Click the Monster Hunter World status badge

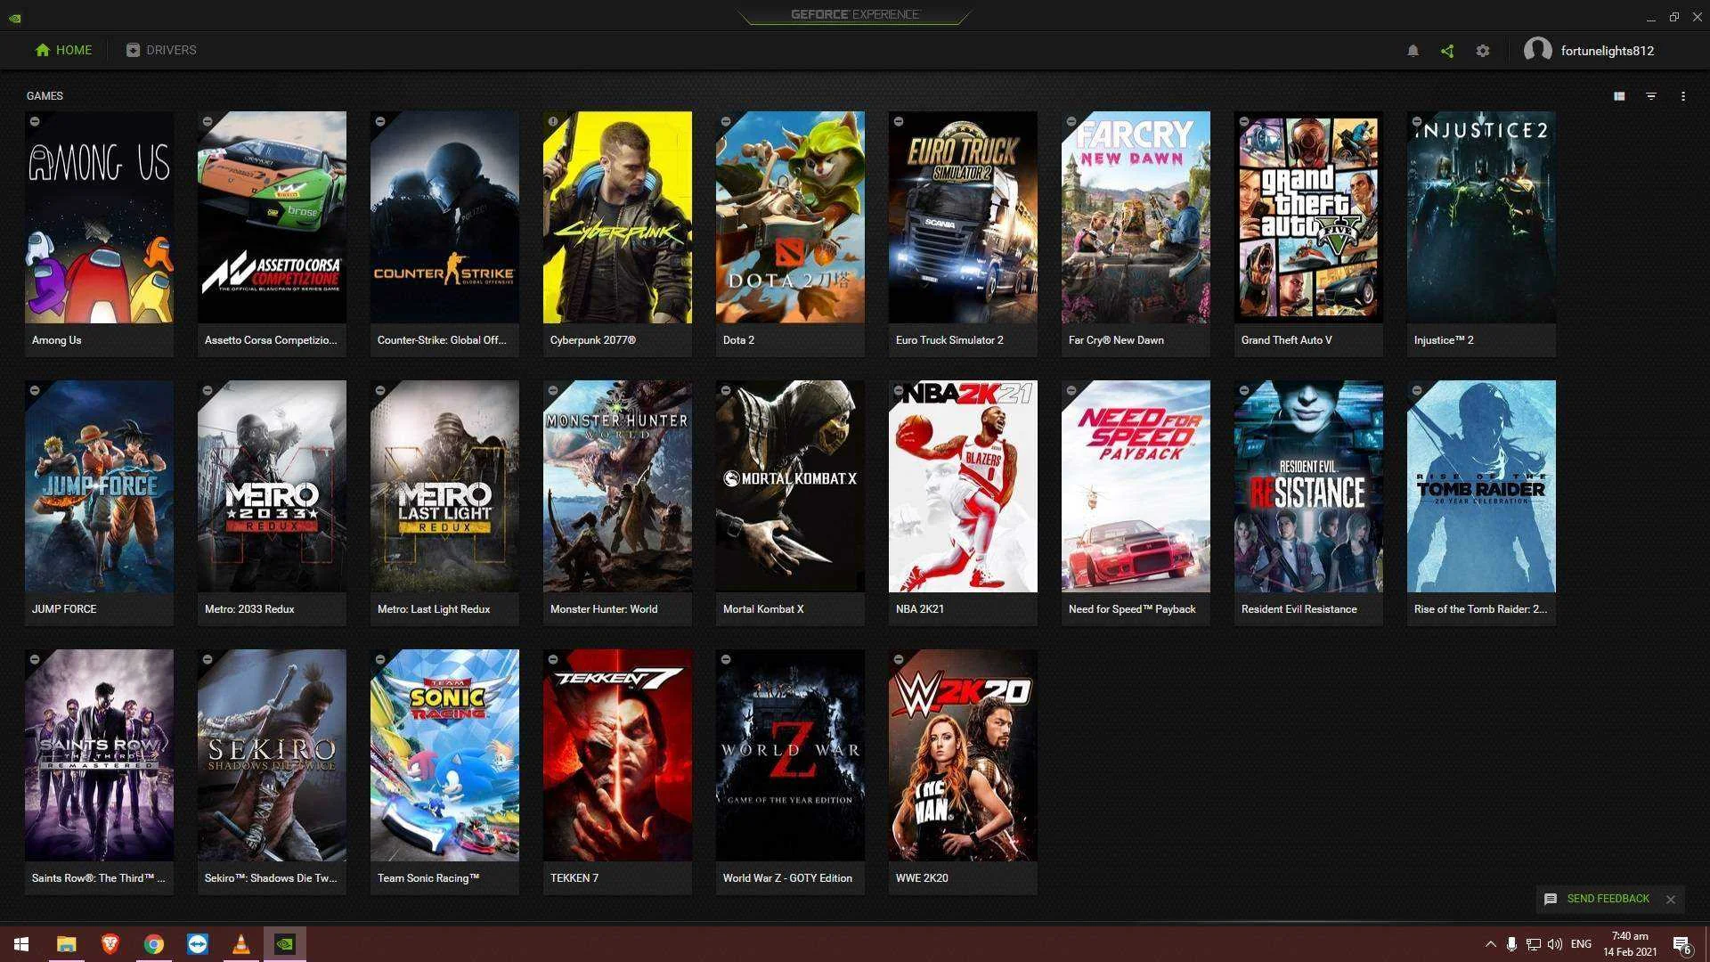tap(553, 390)
